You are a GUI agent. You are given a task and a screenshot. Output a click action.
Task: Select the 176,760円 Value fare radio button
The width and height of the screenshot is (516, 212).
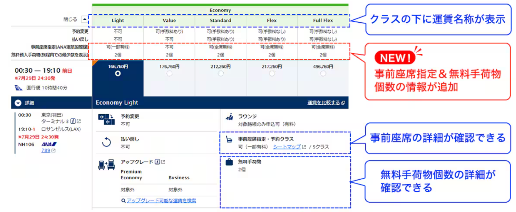(169, 73)
